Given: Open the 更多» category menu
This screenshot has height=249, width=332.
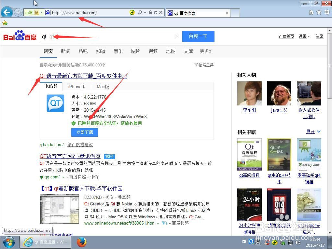Looking at the screenshot, I should [206, 51].
